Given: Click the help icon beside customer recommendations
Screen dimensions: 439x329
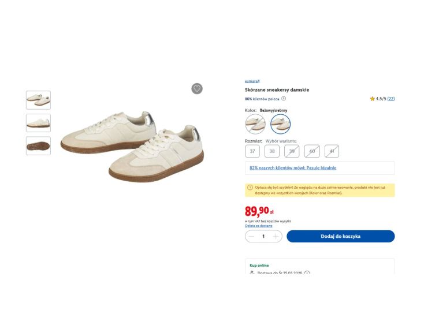Looking at the screenshot, I should coord(284,99).
